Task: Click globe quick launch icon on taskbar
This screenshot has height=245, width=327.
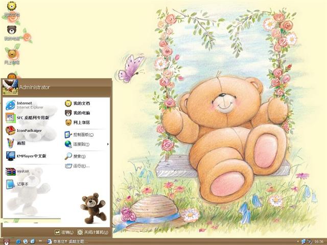Action: [x=26, y=241]
